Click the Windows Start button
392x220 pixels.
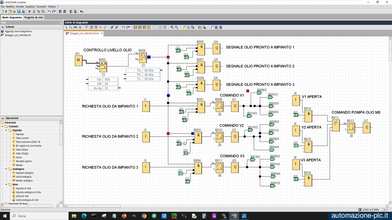click(x=5, y=216)
